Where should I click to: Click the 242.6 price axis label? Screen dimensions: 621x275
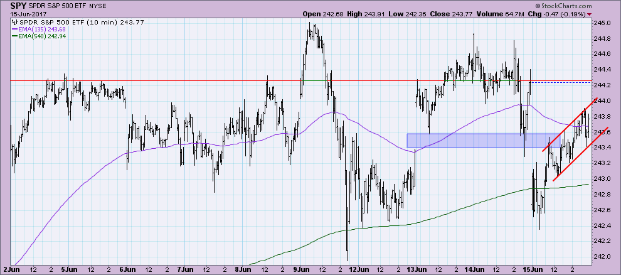[601, 210]
